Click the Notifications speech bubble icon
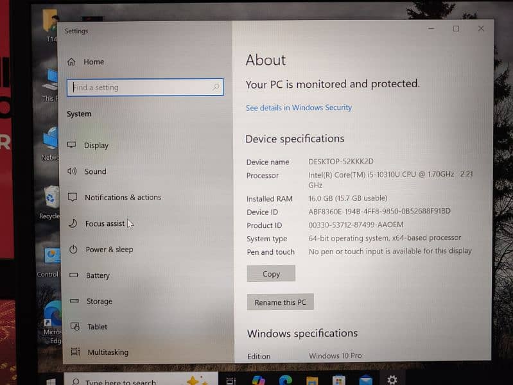513x385 pixels. pyautogui.click(x=73, y=197)
